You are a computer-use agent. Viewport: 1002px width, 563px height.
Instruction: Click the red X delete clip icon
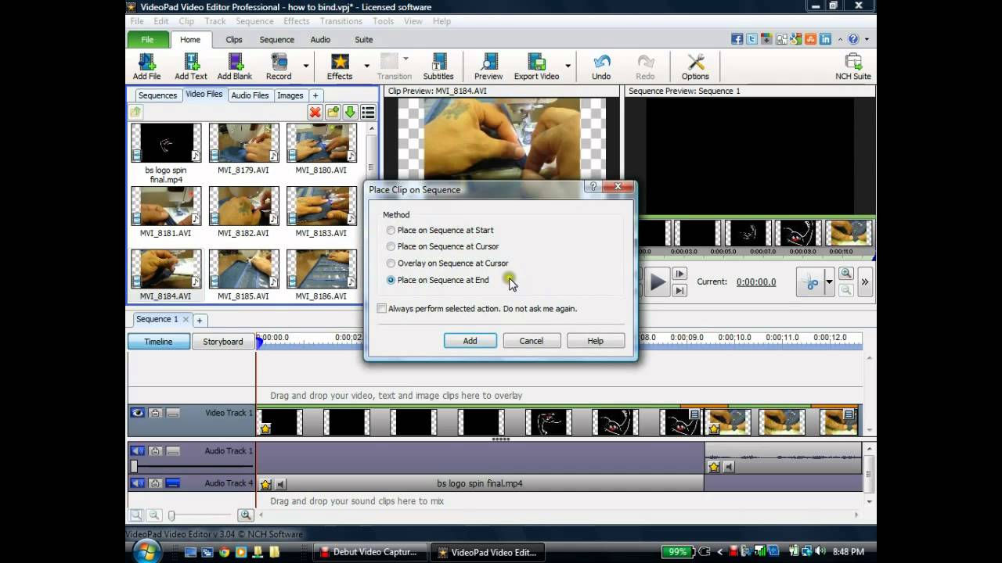[315, 113]
